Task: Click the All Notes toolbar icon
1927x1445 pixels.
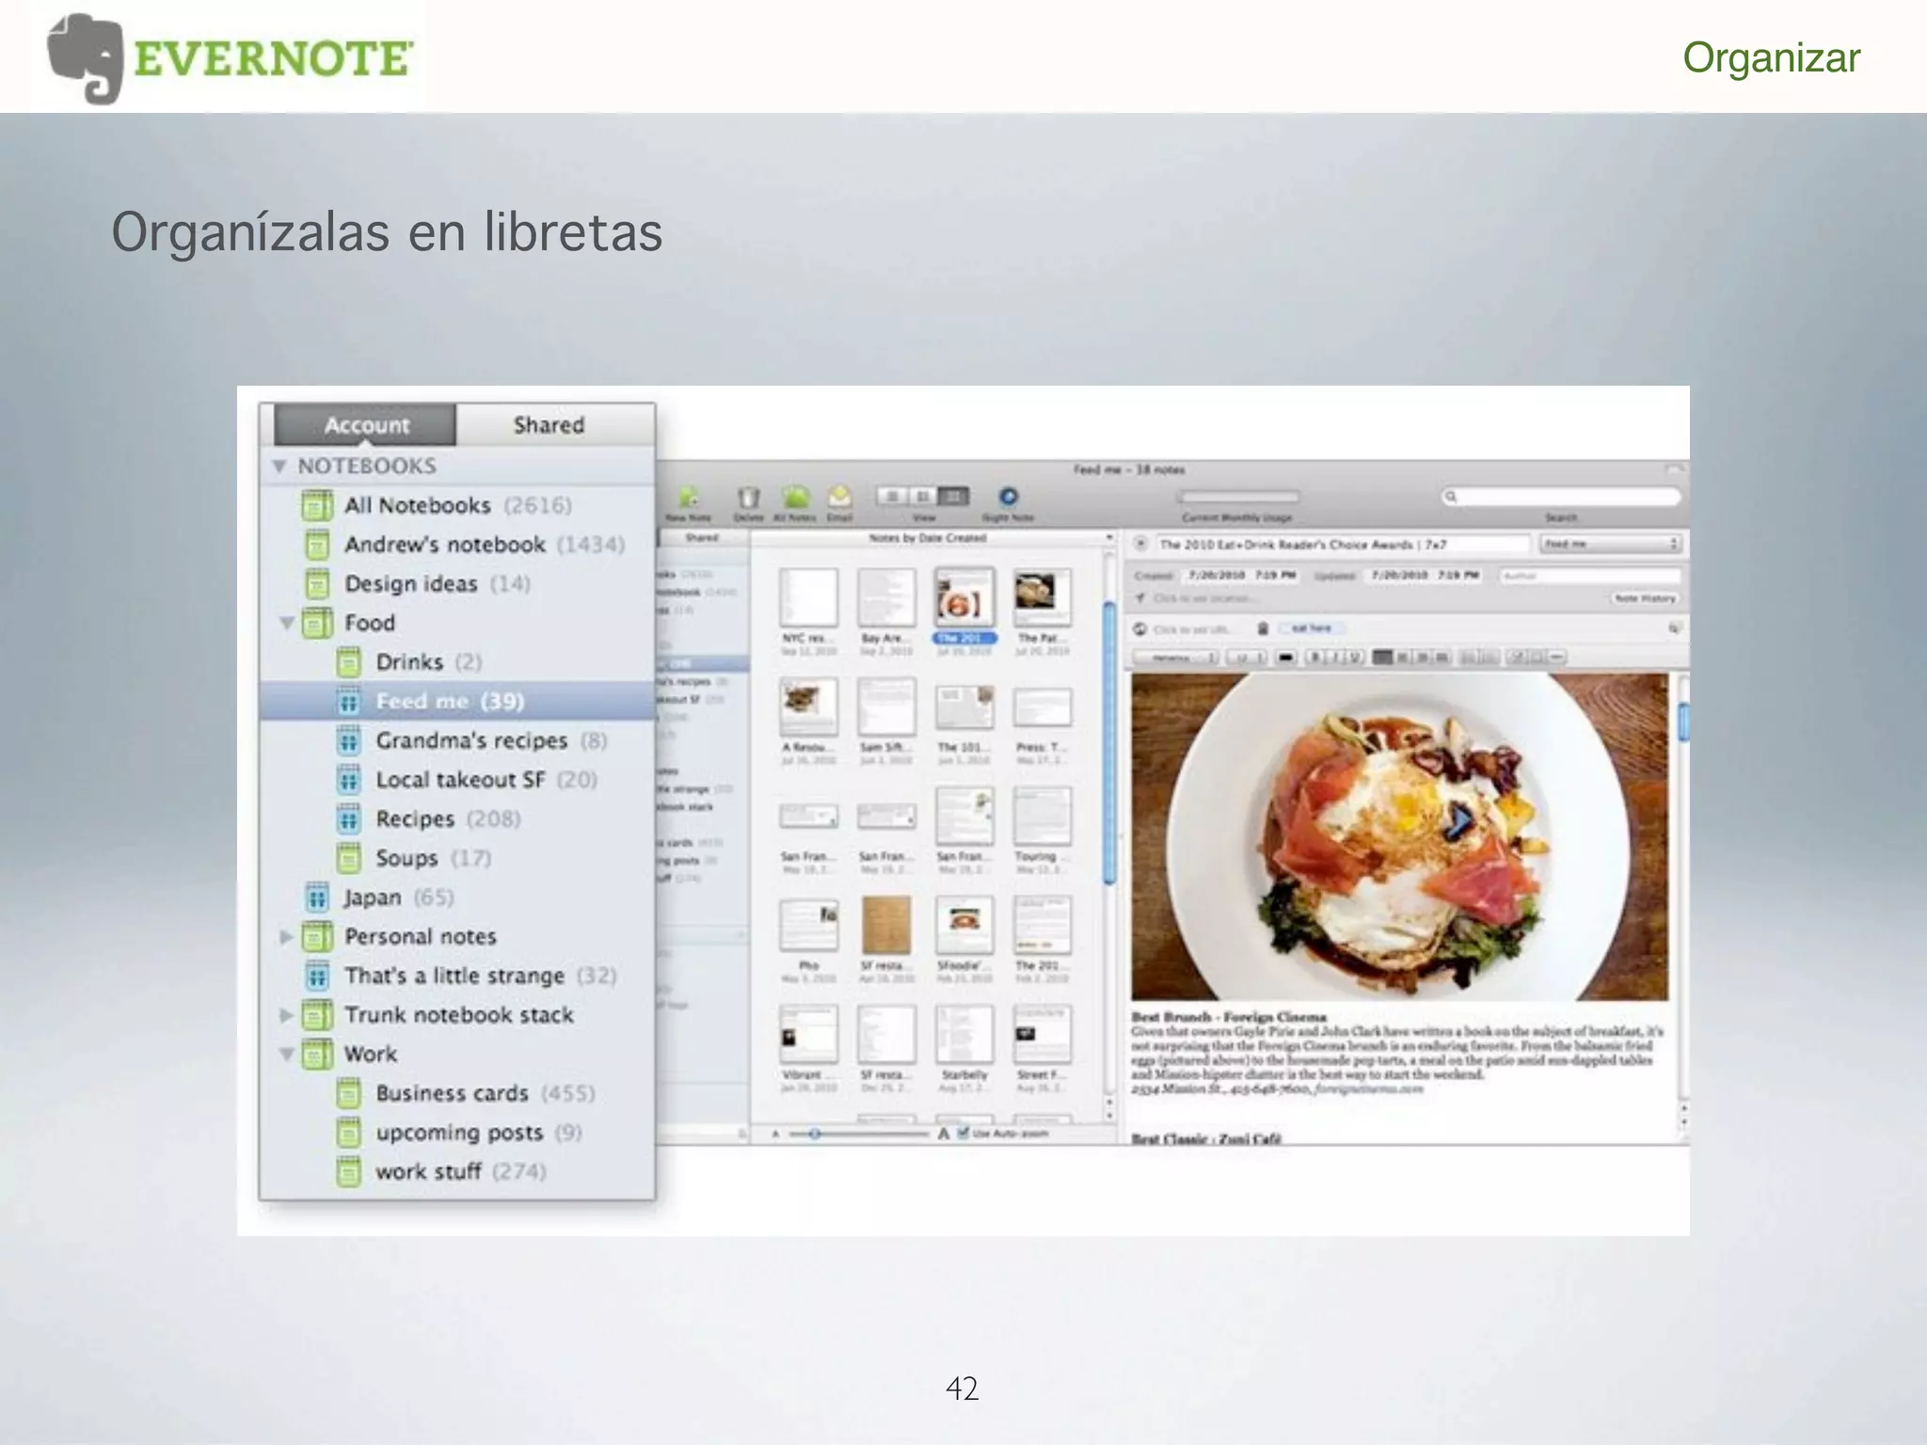Action: point(796,497)
